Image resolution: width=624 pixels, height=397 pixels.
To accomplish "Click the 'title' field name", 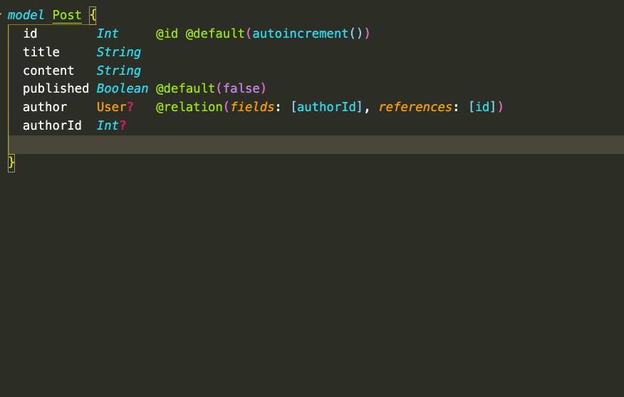I will pyautogui.click(x=41, y=52).
